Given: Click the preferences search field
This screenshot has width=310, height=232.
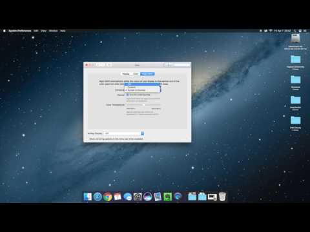Looking at the screenshot, I should pos(178,64).
